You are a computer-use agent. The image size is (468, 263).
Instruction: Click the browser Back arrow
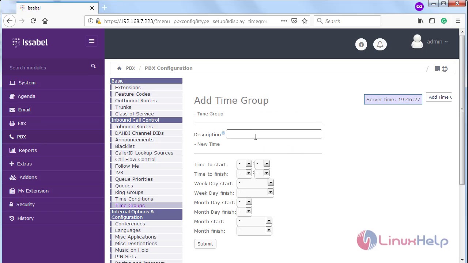(10, 21)
